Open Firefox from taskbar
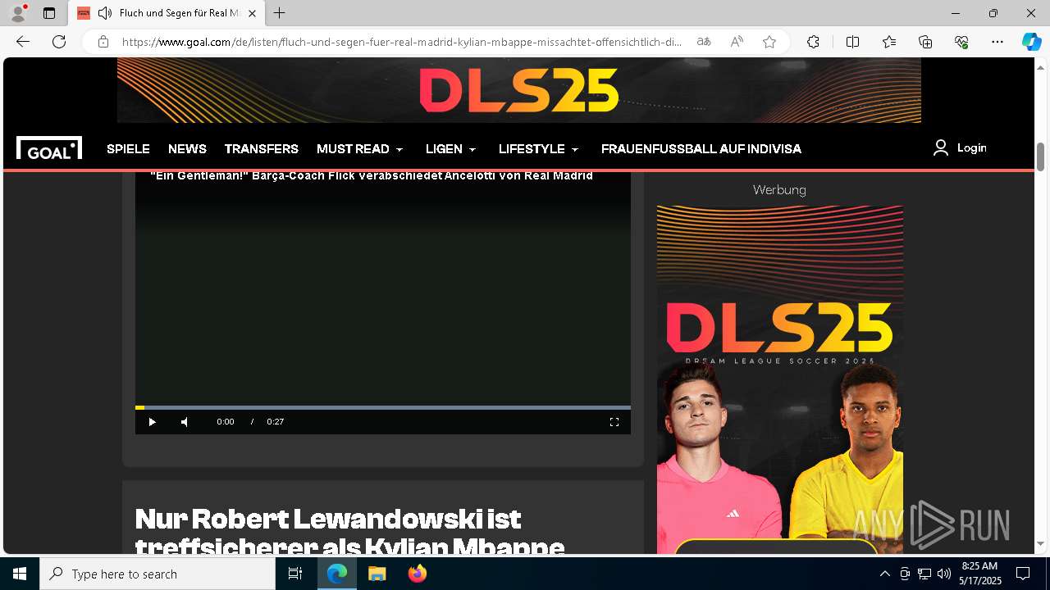 pos(418,574)
